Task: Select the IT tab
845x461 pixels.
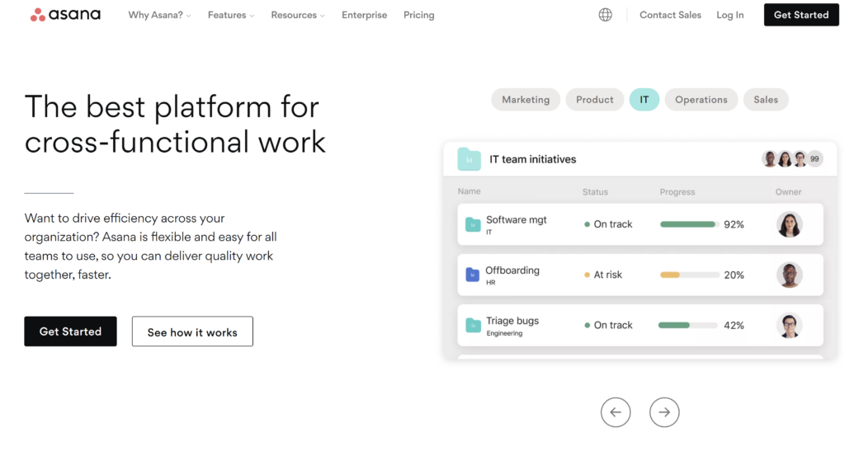Action: 644,100
